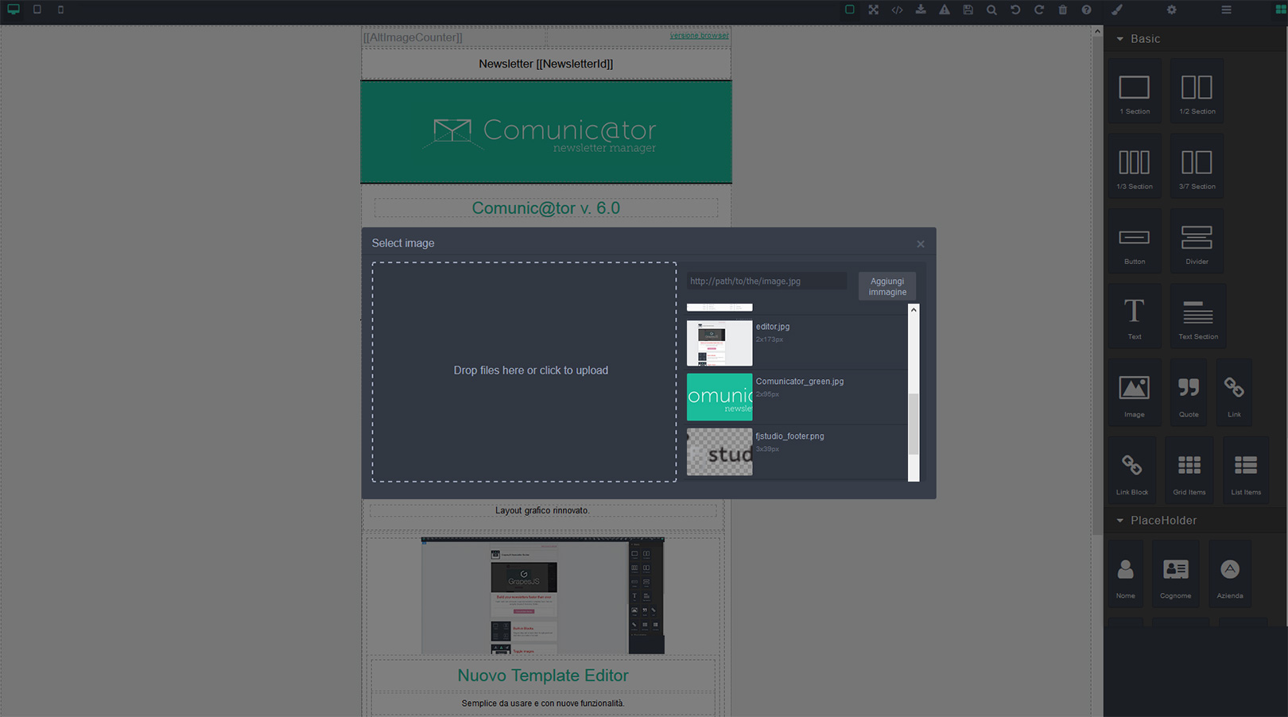The height and width of the screenshot is (717, 1288).
Task: Select the Button block
Action: (x=1135, y=241)
